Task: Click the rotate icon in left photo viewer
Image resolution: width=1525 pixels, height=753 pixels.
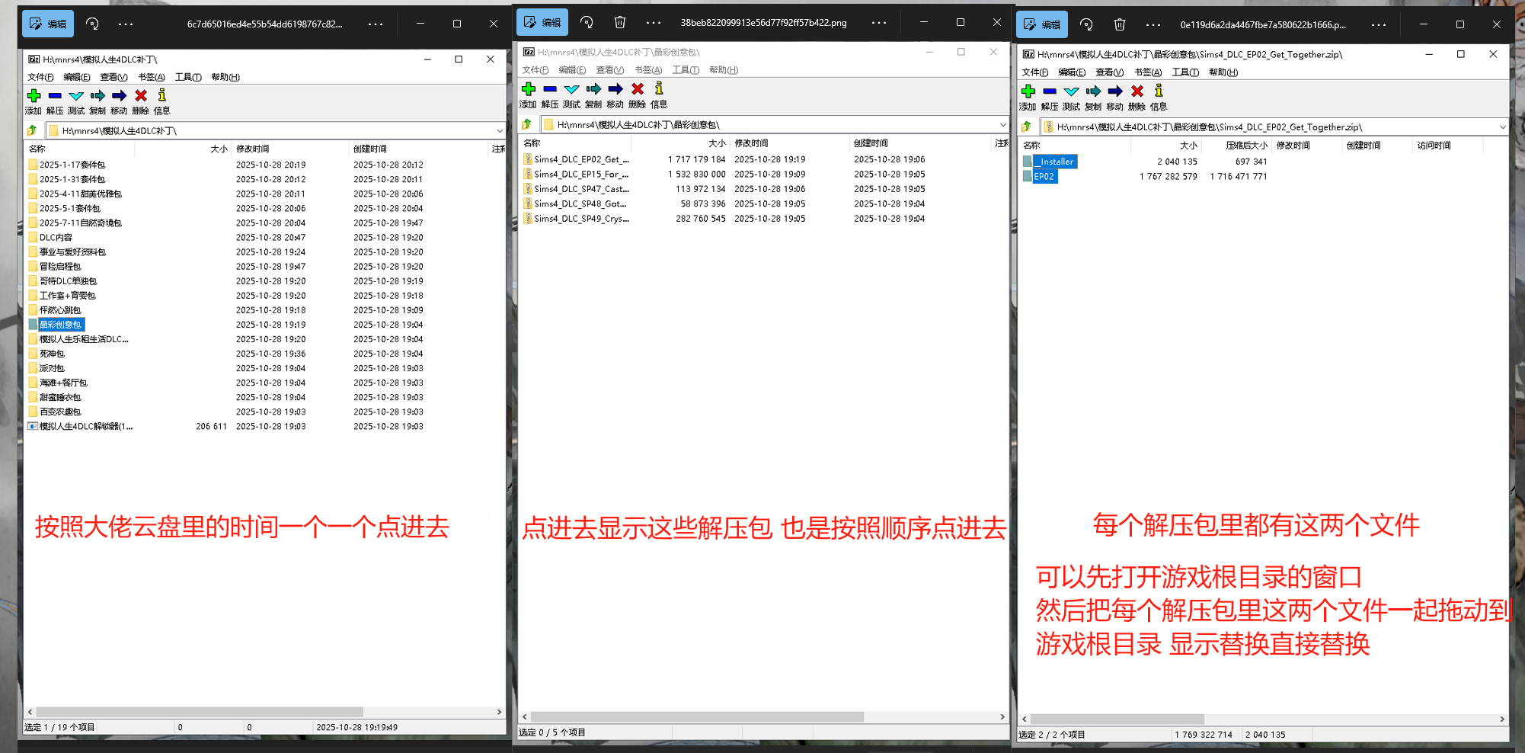Action: click(92, 24)
